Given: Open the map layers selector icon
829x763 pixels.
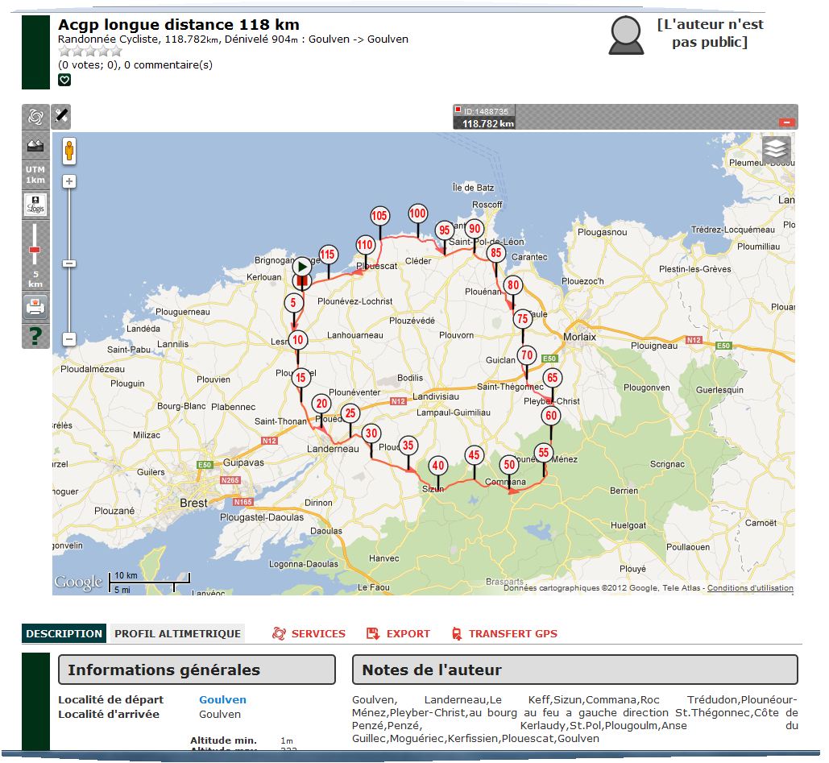Looking at the screenshot, I should pyautogui.click(x=776, y=149).
